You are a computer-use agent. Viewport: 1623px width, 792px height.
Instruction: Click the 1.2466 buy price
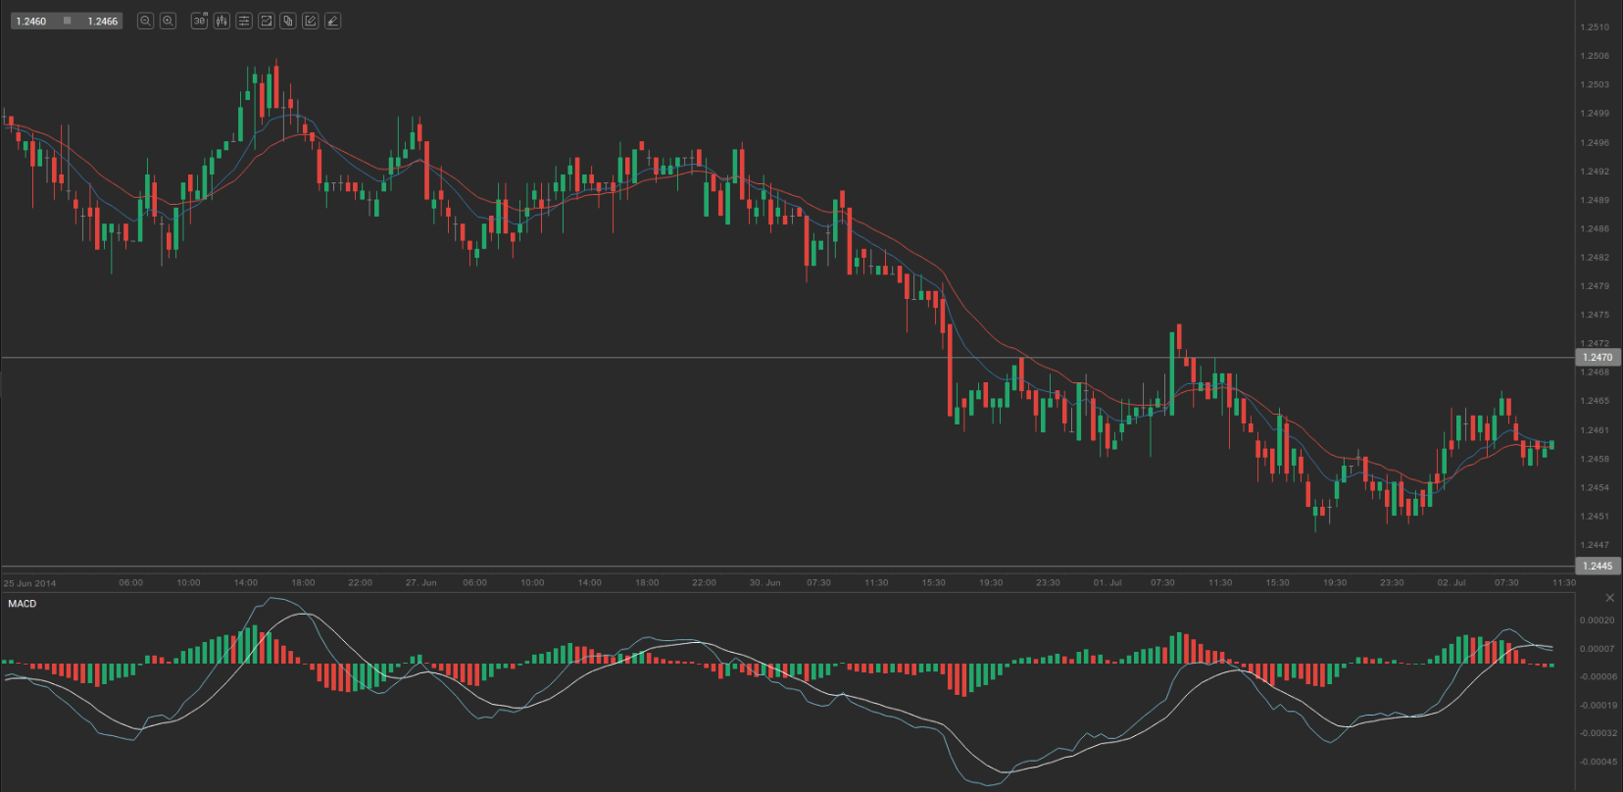tap(102, 21)
